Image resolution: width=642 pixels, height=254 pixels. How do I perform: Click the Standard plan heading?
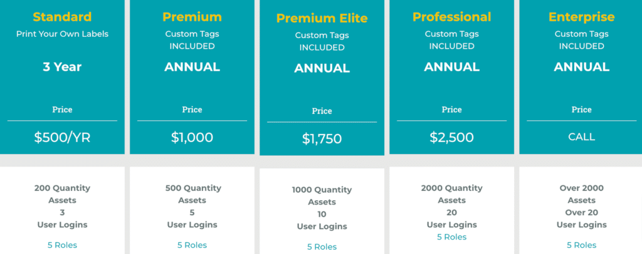(62, 17)
